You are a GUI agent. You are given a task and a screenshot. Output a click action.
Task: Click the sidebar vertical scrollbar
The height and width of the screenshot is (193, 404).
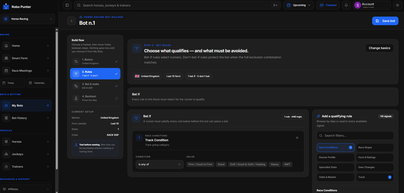(x=57, y=101)
